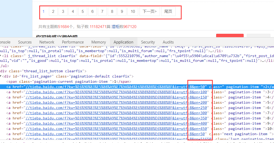Go to pagination page 5
274x143 pixels.
83,12
